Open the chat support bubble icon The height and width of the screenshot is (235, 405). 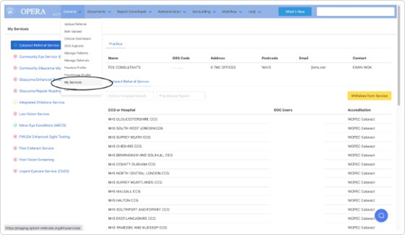pos(381,216)
